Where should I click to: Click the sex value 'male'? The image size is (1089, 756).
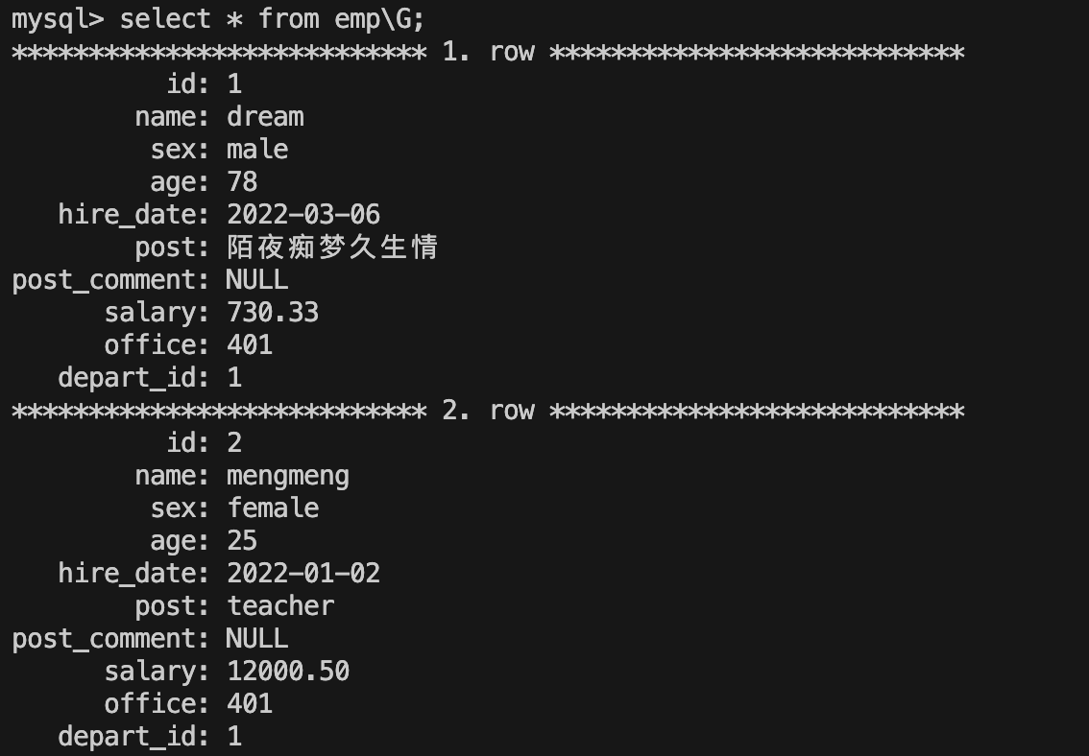pos(257,149)
